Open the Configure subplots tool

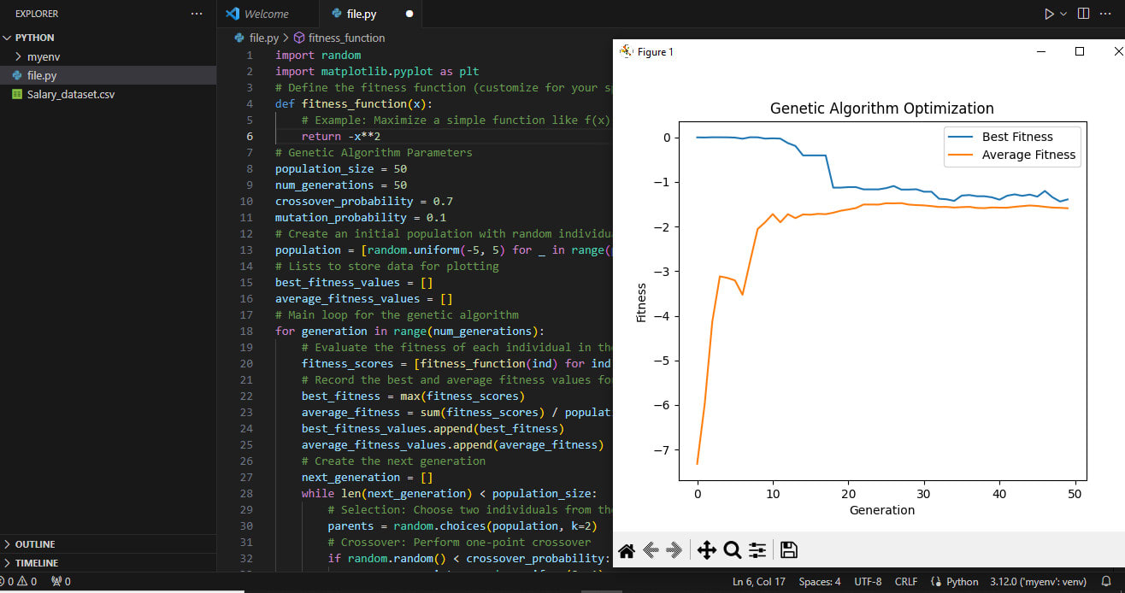point(757,551)
